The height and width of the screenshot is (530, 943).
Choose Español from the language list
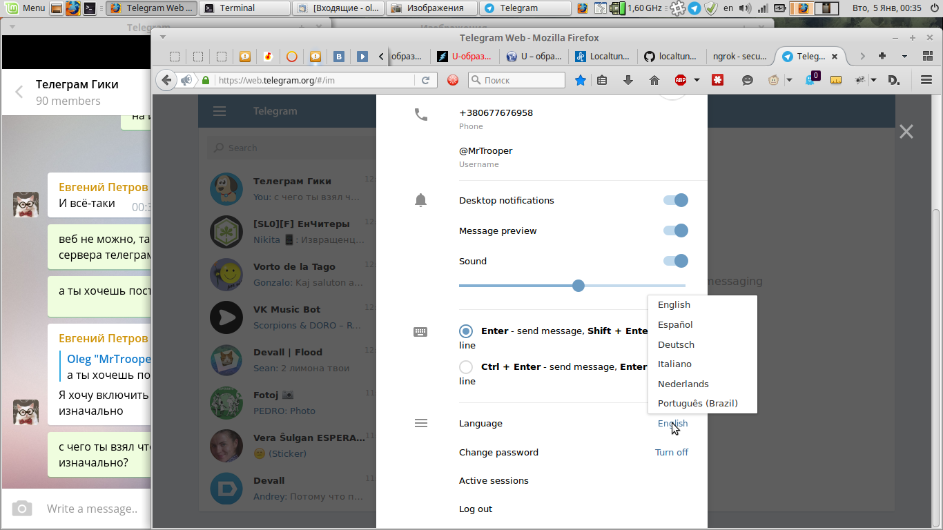click(x=703, y=325)
